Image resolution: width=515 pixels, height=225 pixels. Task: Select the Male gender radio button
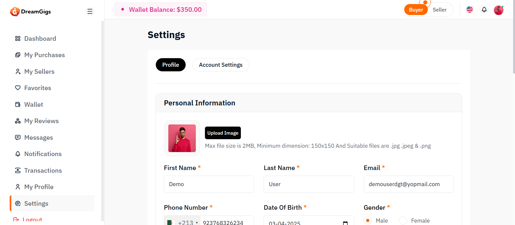[x=368, y=220]
